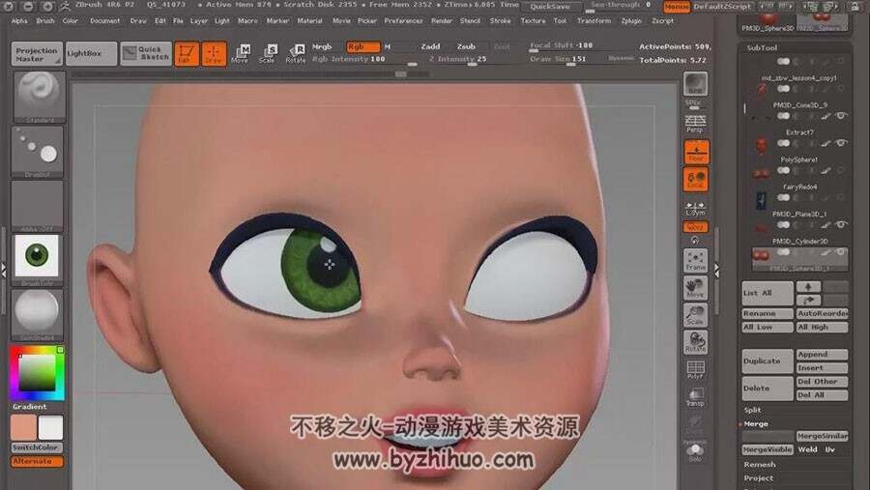The width and height of the screenshot is (870, 490).
Task: Collapse the right tray divider arrow
Action: pyautogui.click(x=716, y=270)
